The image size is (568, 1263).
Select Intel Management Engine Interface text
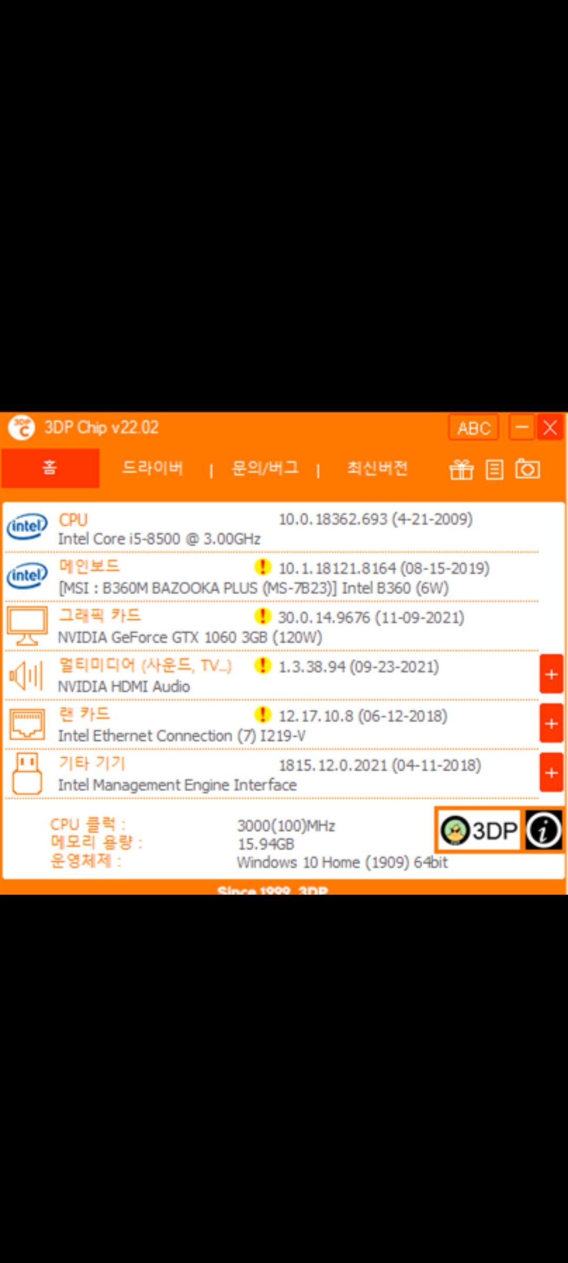tap(177, 785)
